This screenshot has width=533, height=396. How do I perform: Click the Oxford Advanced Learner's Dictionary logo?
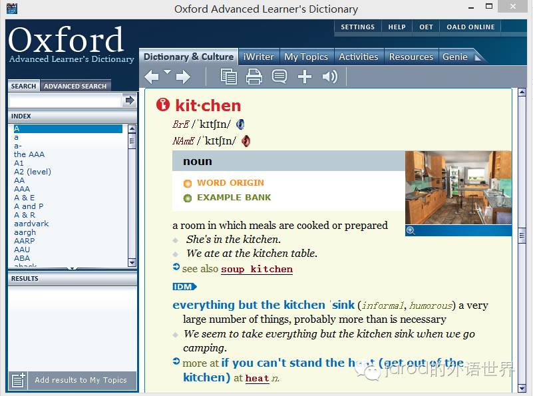point(71,45)
